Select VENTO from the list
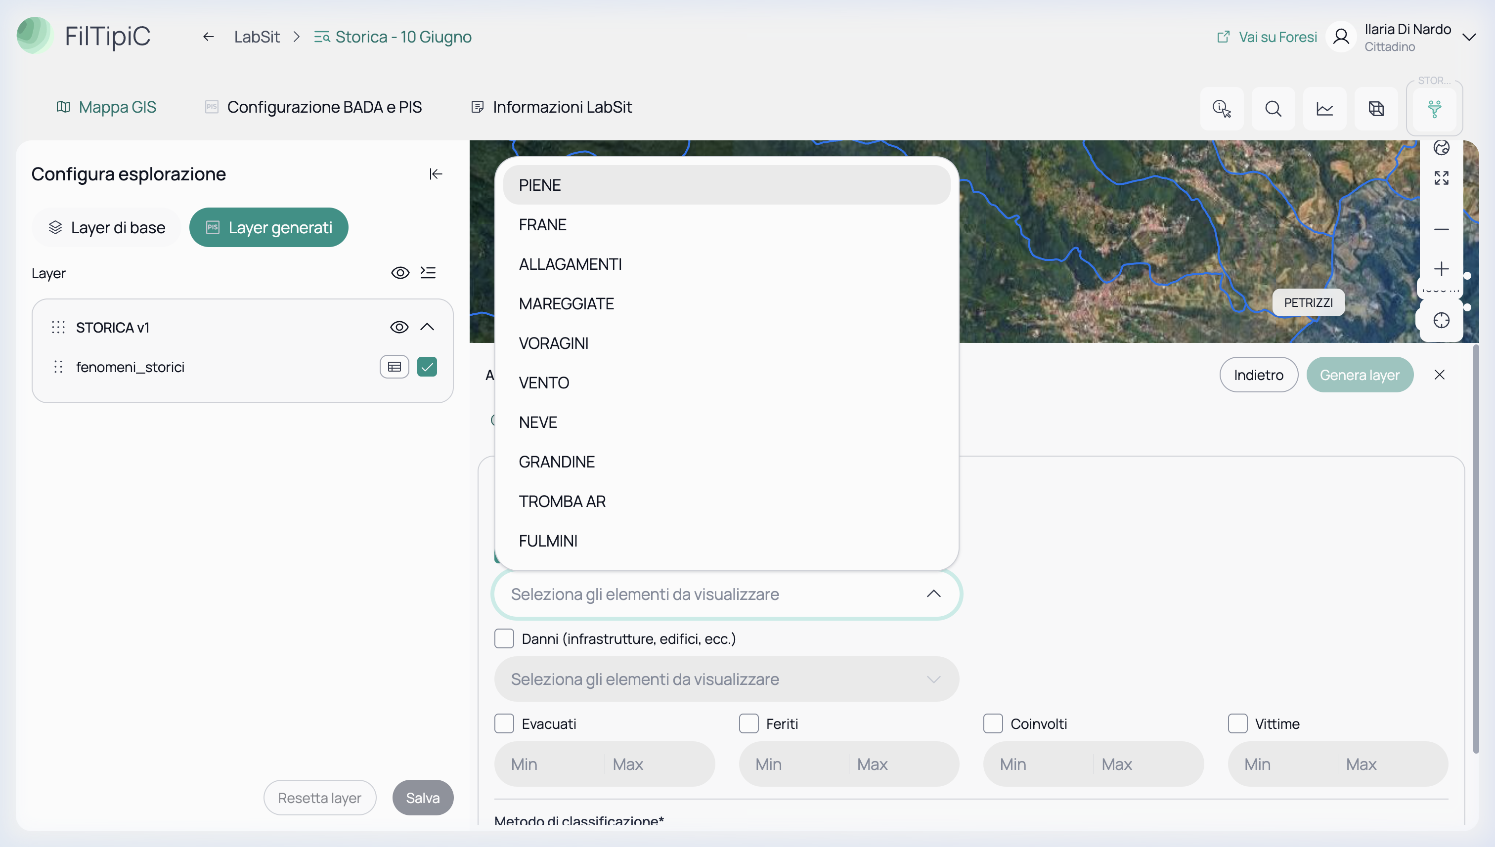The height and width of the screenshot is (847, 1495). (x=726, y=382)
